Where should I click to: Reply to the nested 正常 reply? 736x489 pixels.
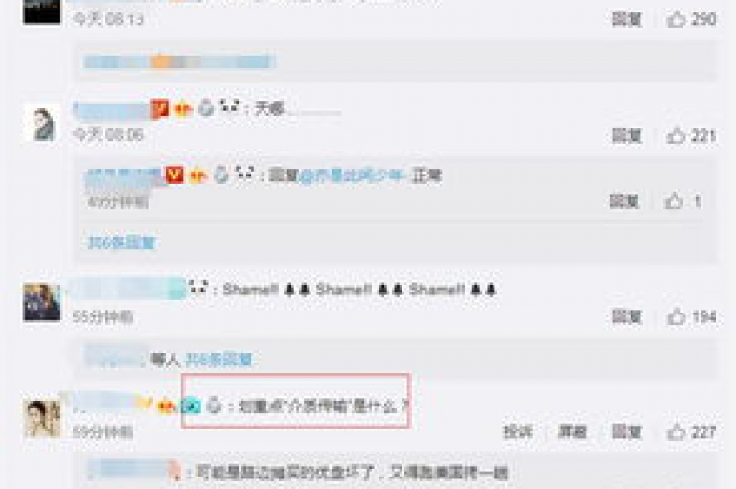pyautogui.click(x=624, y=201)
